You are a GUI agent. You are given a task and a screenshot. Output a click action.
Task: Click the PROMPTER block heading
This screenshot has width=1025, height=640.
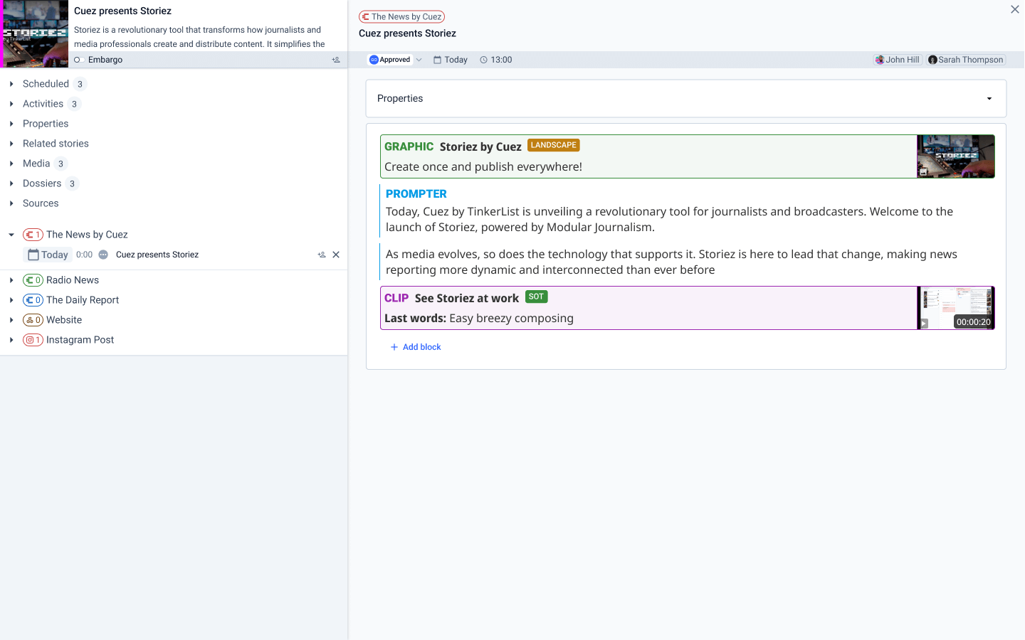[x=416, y=193]
